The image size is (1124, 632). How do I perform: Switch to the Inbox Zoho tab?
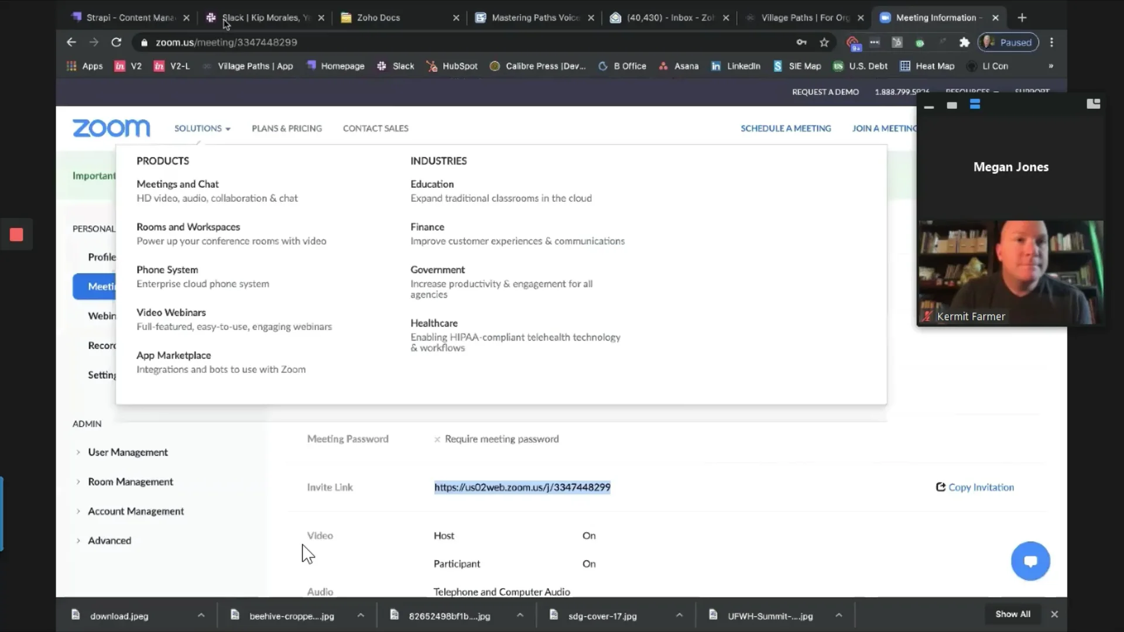[x=670, y=18]
